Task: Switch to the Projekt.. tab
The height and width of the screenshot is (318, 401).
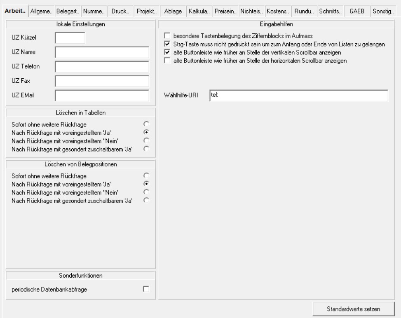Action: click(x=147, y=11)
